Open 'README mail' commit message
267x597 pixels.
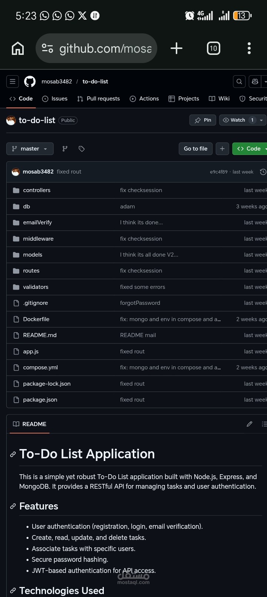click(x=138, y=335)
